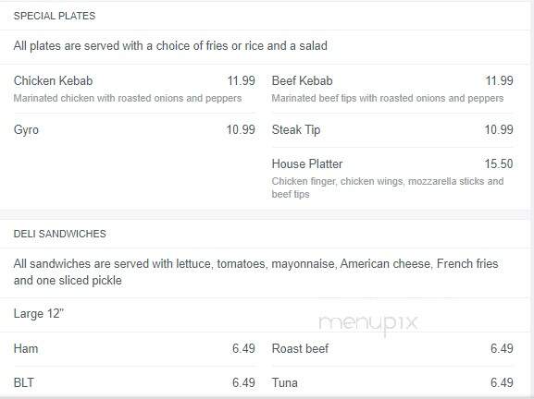Click the plates served with fries note
The width and height of the screenshot is (534, 399).
point(170,46)
